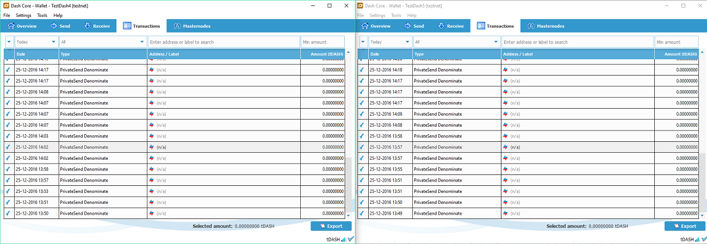Switch to Masternodes tab in TestDash4 window
Screen dimensions: 707x244
tap(191, 26)
